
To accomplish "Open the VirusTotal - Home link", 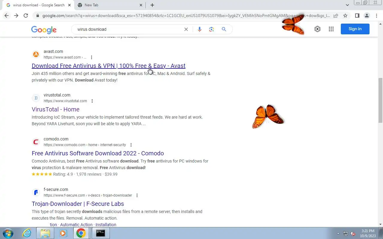I will pos(56,109).
